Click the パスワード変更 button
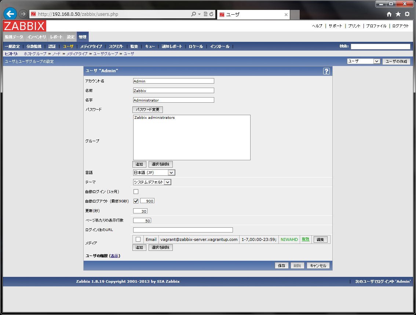The image size is (416, 315). click(147, 110)
